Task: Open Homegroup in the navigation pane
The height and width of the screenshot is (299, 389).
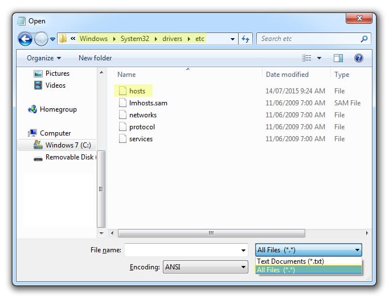Action: [x=58, y=109]
